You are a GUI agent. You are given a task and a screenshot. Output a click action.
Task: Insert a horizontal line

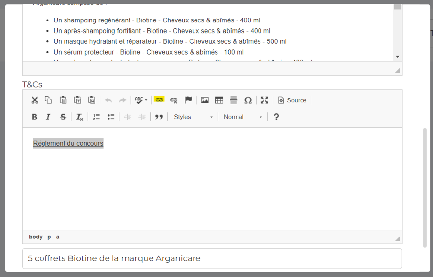coord(234,100)
